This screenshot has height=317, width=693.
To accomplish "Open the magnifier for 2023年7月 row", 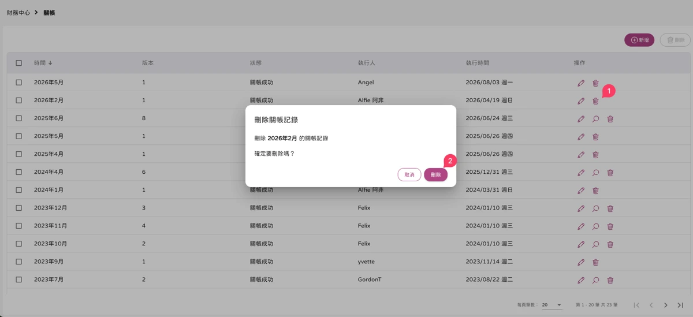I will [x=595, y=280].
